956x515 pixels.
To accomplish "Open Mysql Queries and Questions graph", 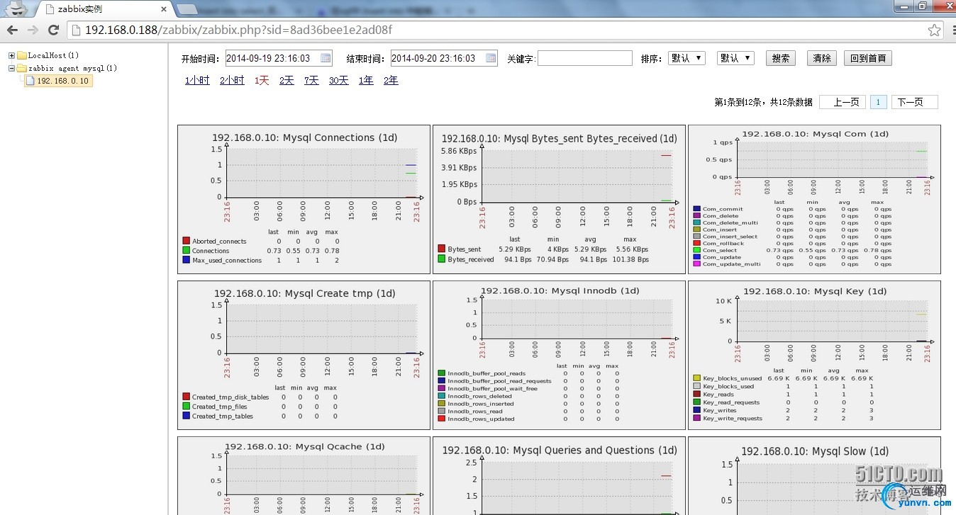I will 559,476.
